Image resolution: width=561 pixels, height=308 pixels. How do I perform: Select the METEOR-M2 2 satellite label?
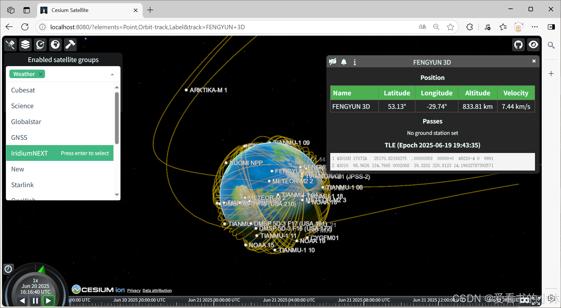[x=293, y=181]
